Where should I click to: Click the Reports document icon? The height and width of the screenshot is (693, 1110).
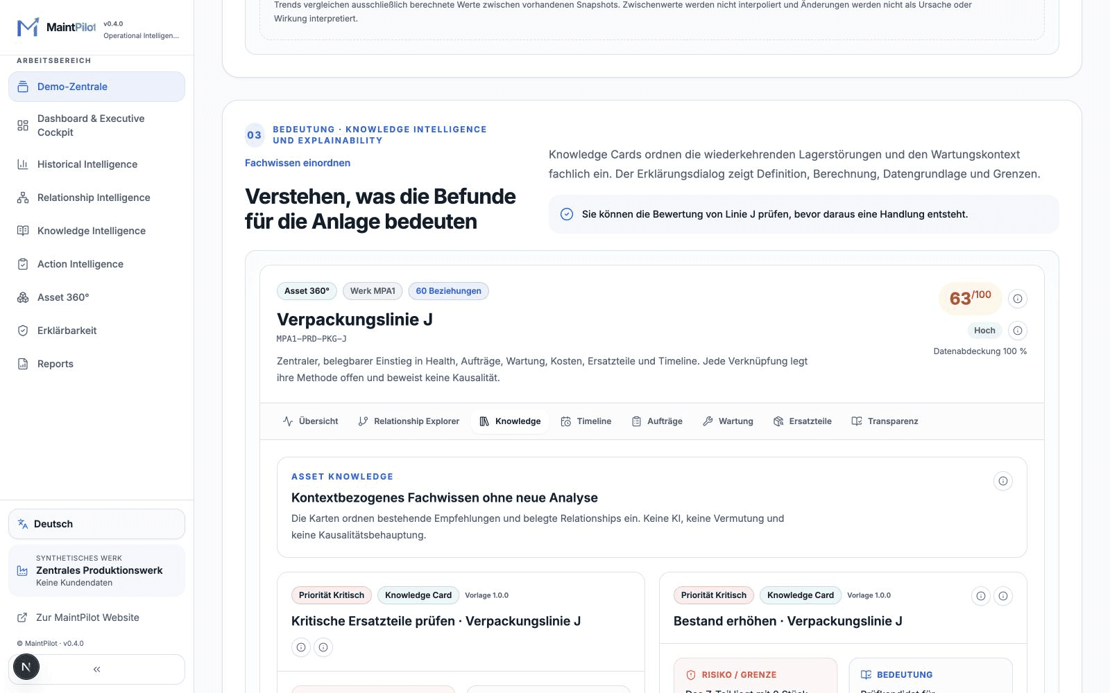click(23, 364)
